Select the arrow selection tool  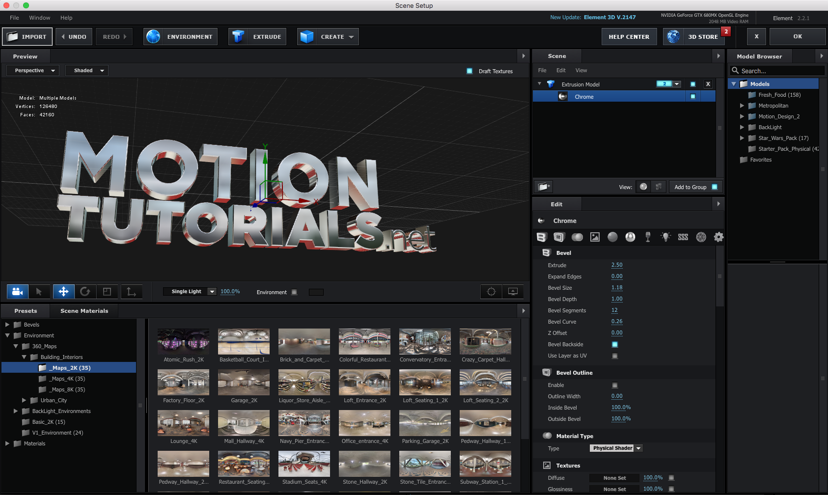[x=39, y=292]
